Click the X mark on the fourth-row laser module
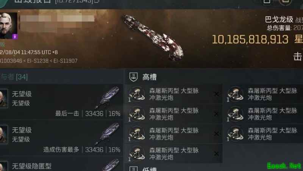Screen dimensions: 303x171 tap(216, 154)
